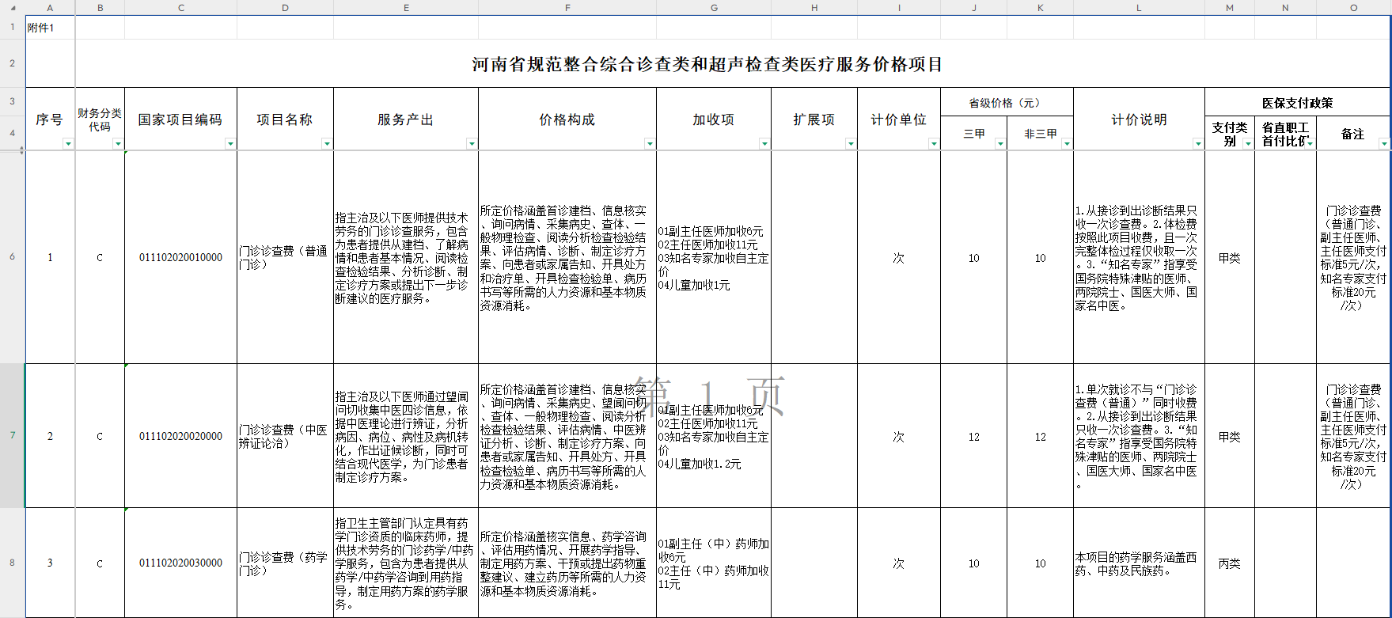
Task: Click the cell with code 01110202003000
Action: click(180, 563)
